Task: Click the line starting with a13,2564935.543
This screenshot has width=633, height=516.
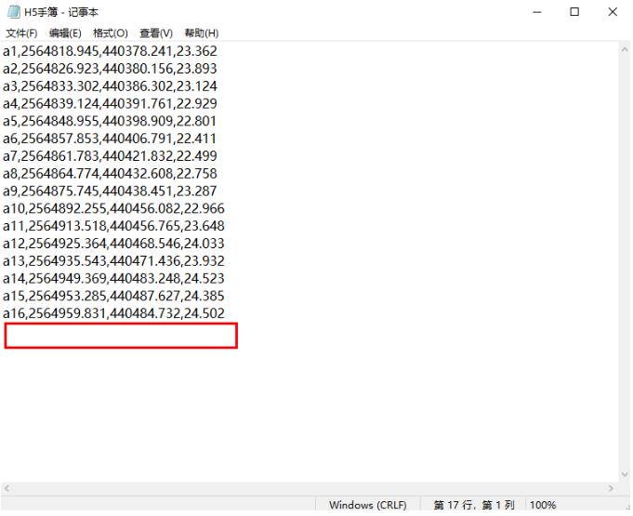Action: (x=113, y=261)
